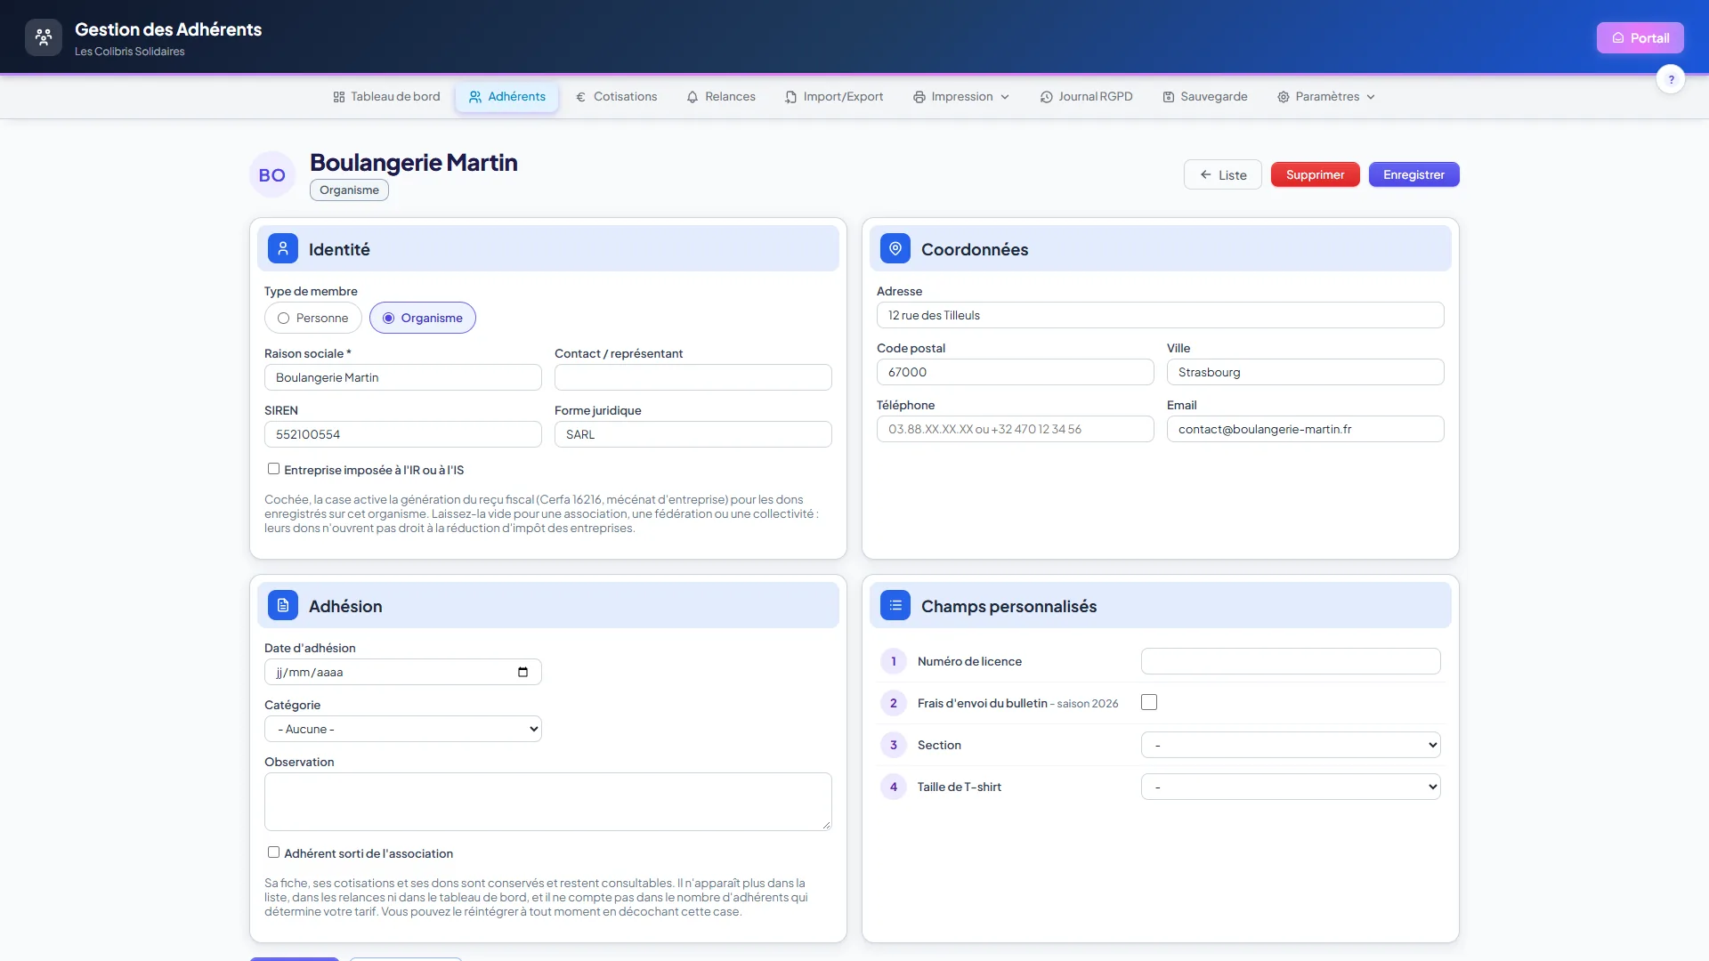The image size is (1709, 961).
Task: Expand the Section select field
Action: click(1291, 745)
